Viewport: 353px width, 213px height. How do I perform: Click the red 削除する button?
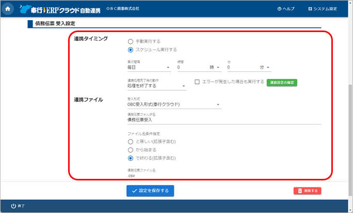point(307,191)
